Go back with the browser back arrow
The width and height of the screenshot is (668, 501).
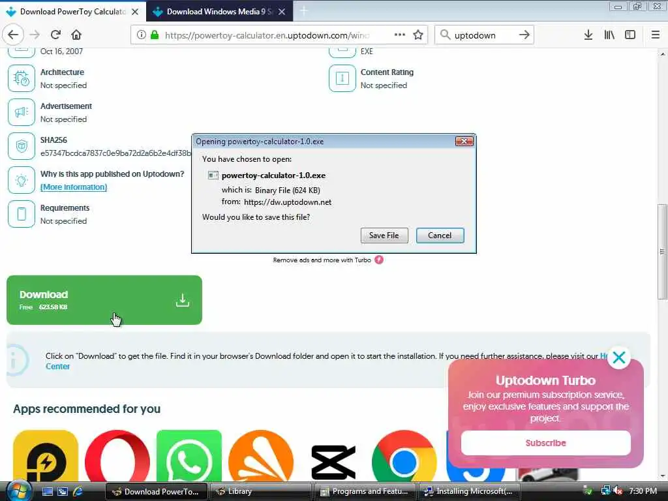[13, 35]
